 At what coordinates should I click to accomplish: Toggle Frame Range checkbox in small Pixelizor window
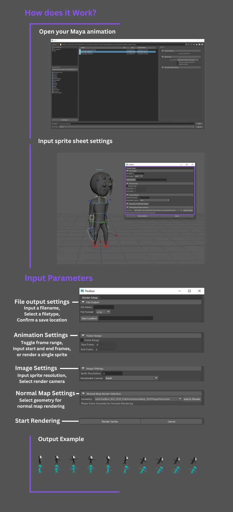tap(127, 186)
